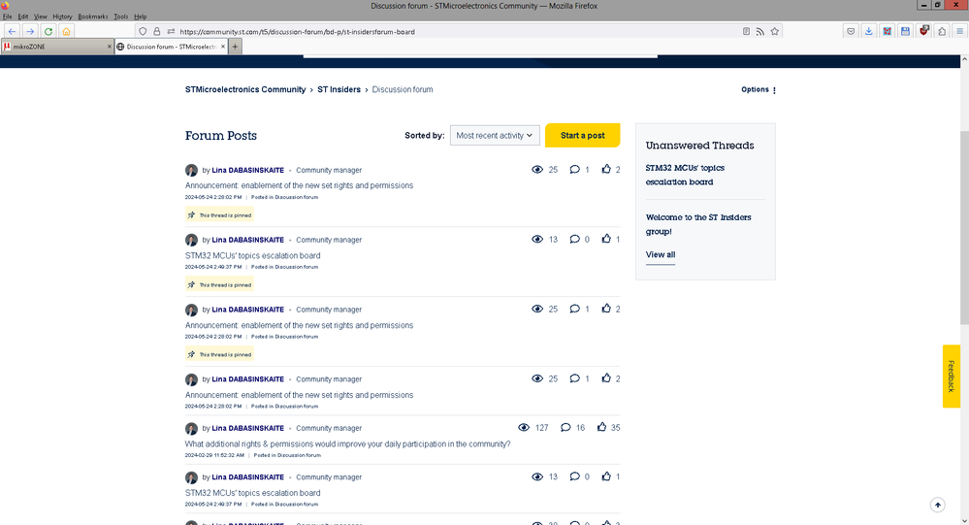Open the 'Most recent activity' sort dropdown

coord(495,136)
